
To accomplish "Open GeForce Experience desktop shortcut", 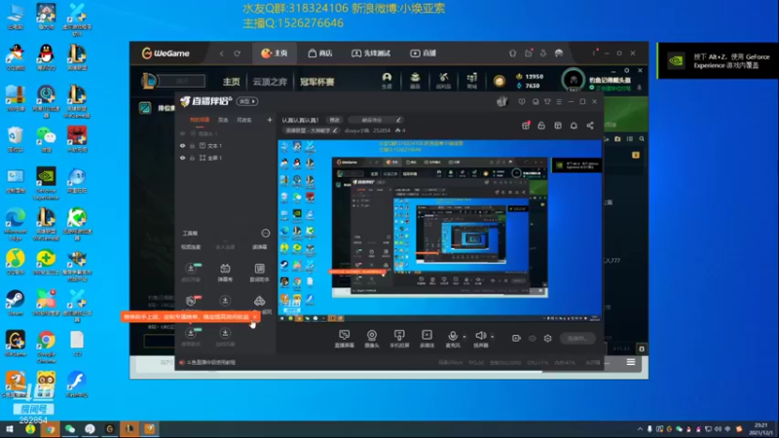I will coord(46,183).
